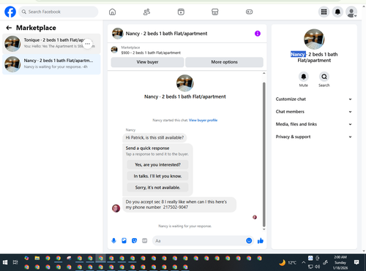Send 'Sorry, it's not available.' reply
Viewport: 366px width, 271px height.
[157, 188]
